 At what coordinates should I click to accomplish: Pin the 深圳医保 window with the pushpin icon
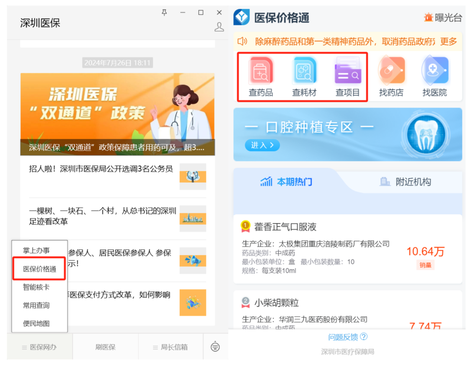[164, 12]
